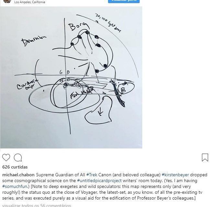Follow the #Trek hashtag link

pyautogui.click(x=92, y=175)
